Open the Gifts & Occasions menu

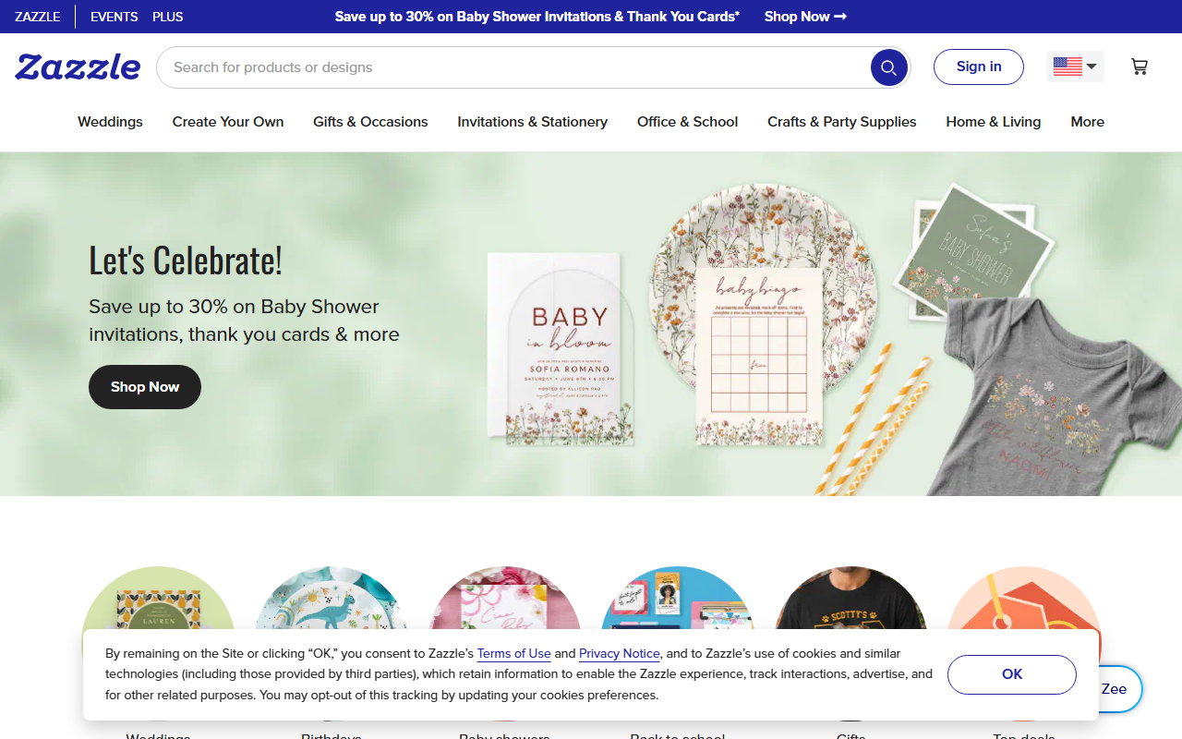tap(370, 122)
